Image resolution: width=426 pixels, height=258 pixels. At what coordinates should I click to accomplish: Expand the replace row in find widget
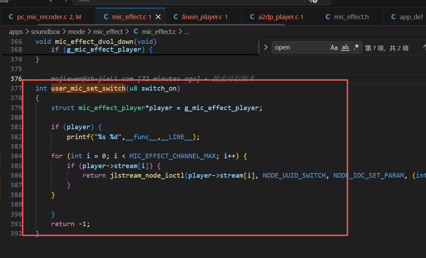coord(266,47)
